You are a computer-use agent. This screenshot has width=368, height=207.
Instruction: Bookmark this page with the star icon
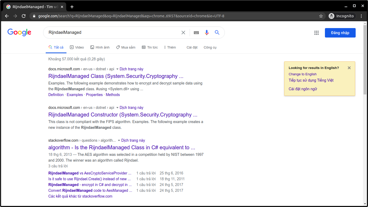[x=321, y=16]
